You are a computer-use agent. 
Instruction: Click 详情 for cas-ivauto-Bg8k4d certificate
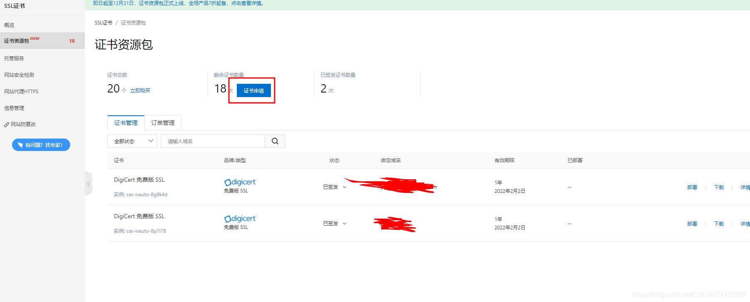(745, 187)
